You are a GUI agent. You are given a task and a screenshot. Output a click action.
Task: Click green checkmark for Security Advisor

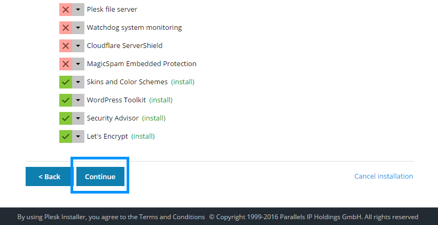pos(66,118)
